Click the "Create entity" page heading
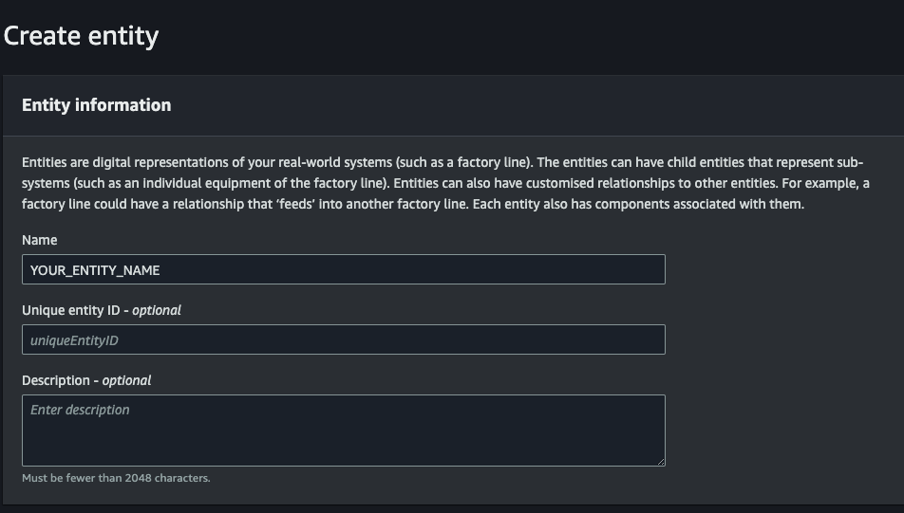Viewport: 904px width, 513px height. click(x=82, y=36)
